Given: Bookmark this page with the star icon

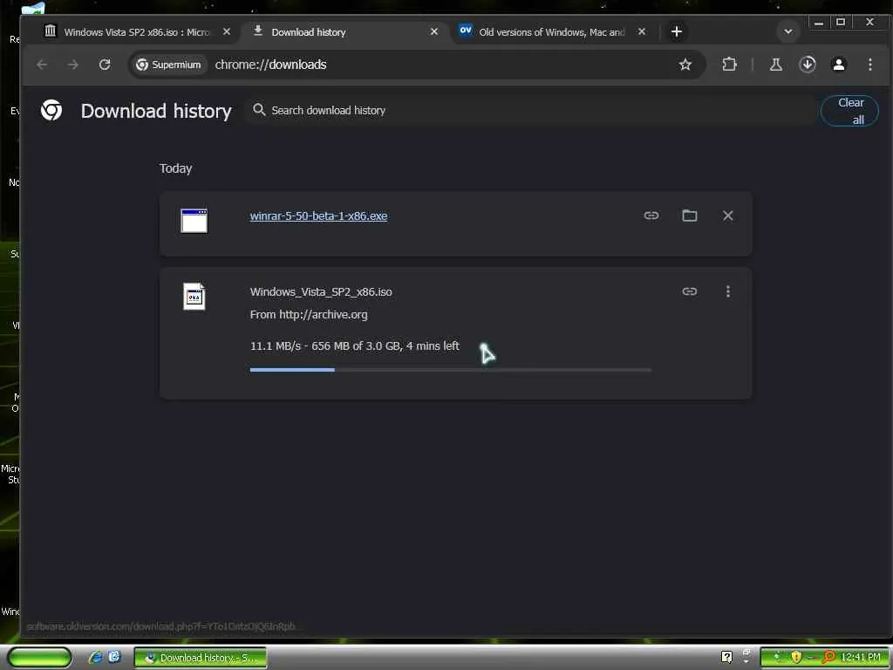Looking at the screenshot, I should 685,65.
